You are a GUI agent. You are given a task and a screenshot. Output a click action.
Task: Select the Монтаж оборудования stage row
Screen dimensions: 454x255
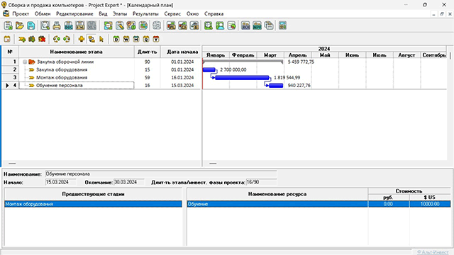pos(101,77)
